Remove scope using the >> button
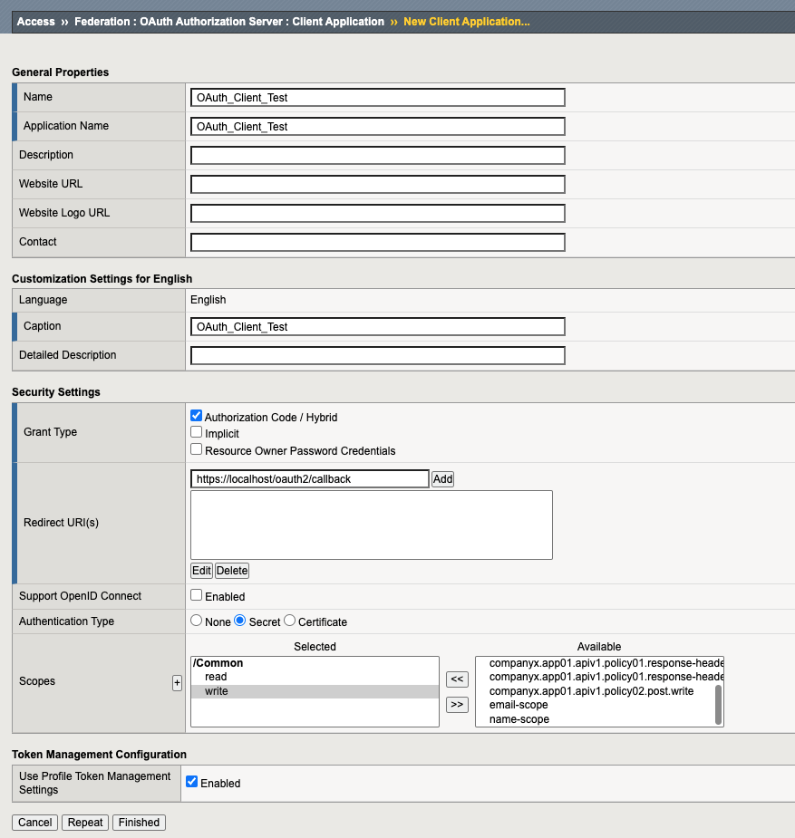This screenshot has width=795, height=838. (x=458, y=704)
